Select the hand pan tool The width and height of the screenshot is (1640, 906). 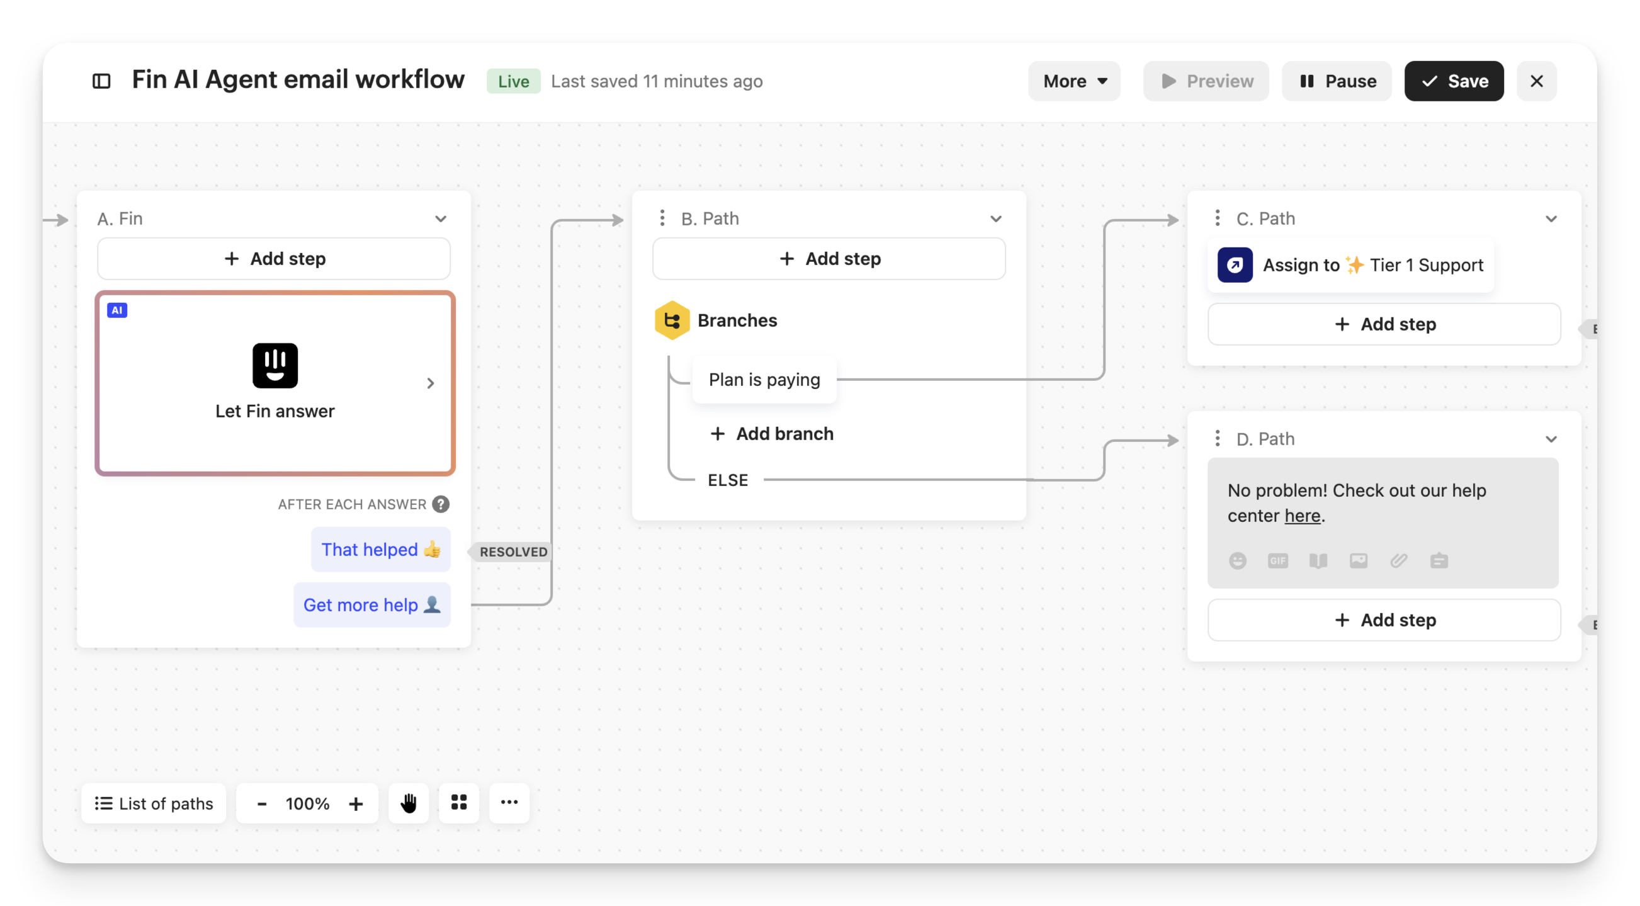[408, 803]
